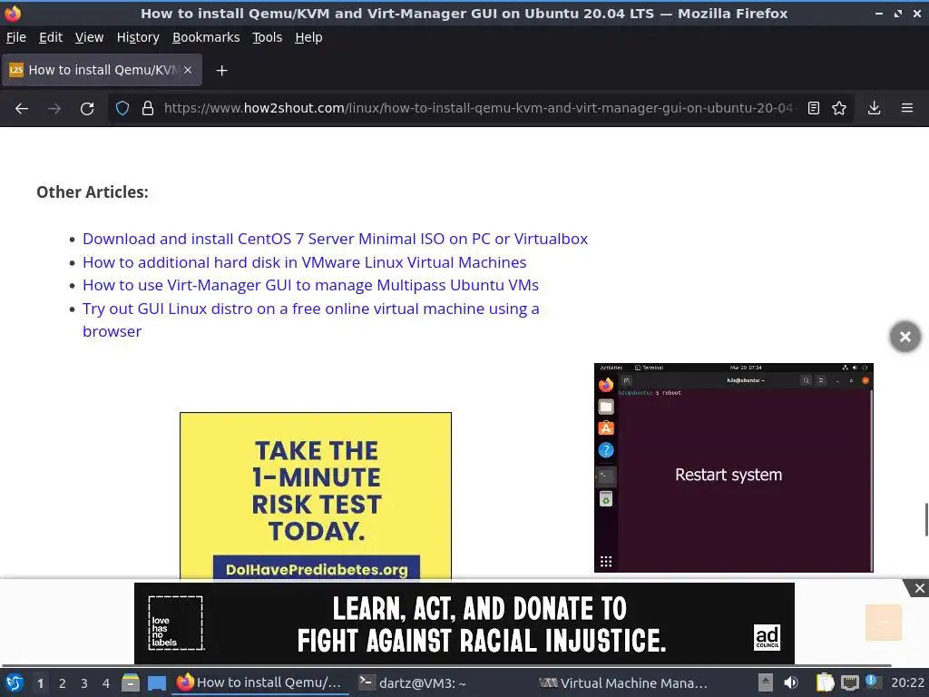
Task: Select the How to install Qemu/KVM tab
Action: click(x=102, y=70)
